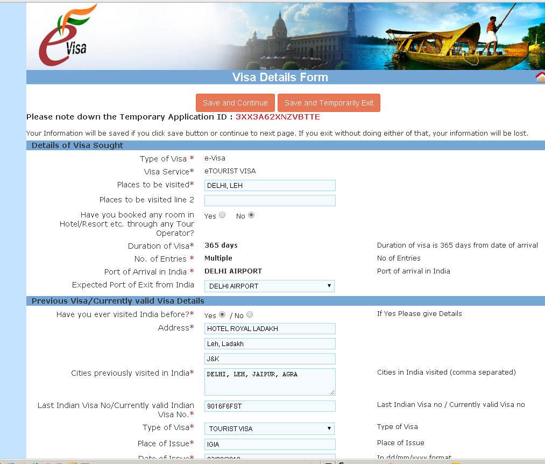Viewport: 545px width, 464px height.
Task: Click the Cities previously visited text area
Action: click(x=270, y=382)
